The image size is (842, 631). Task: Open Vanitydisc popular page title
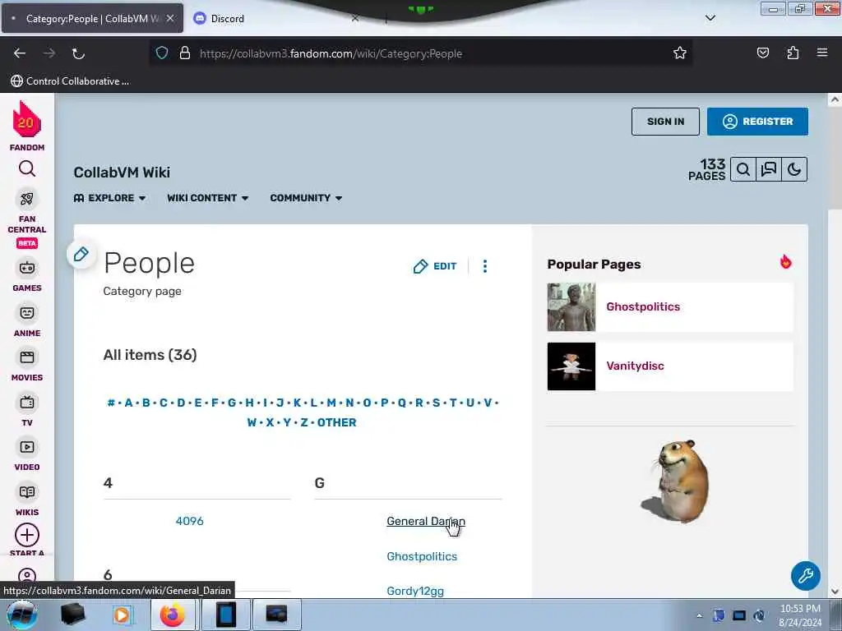click(x=636, y=366)
